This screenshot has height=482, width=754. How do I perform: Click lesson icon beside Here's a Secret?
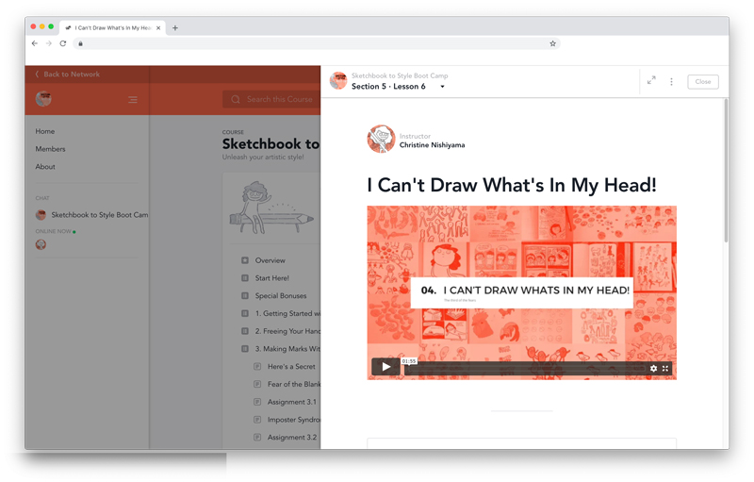tap(257, 367)
